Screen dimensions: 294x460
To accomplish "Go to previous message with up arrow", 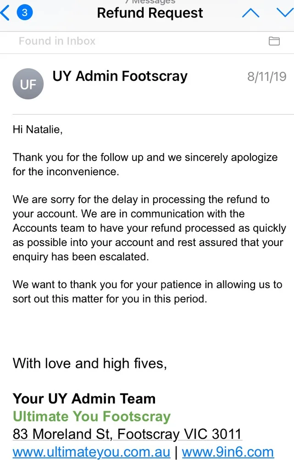I will (x=250, y=13).
